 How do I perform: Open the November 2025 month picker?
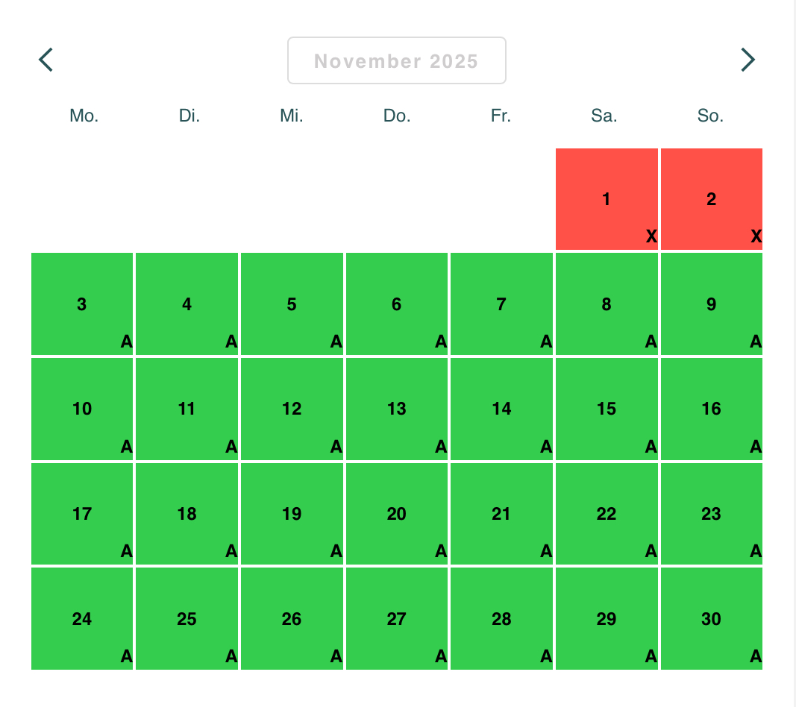[x=396, y=60]
